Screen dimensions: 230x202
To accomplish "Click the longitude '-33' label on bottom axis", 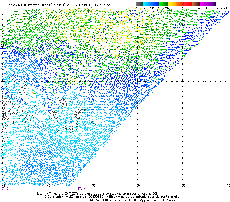I will pyautogui.click(x=182, y=186).
